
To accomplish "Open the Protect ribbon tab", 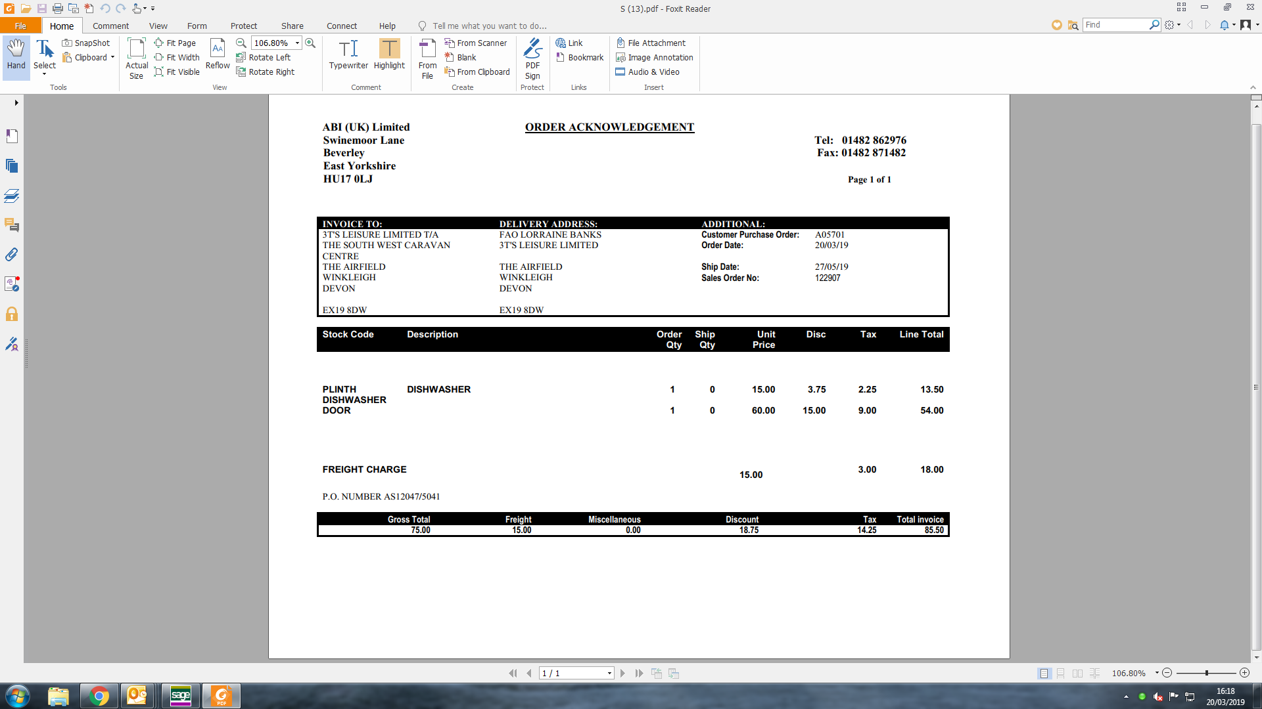I will point(243,26).
